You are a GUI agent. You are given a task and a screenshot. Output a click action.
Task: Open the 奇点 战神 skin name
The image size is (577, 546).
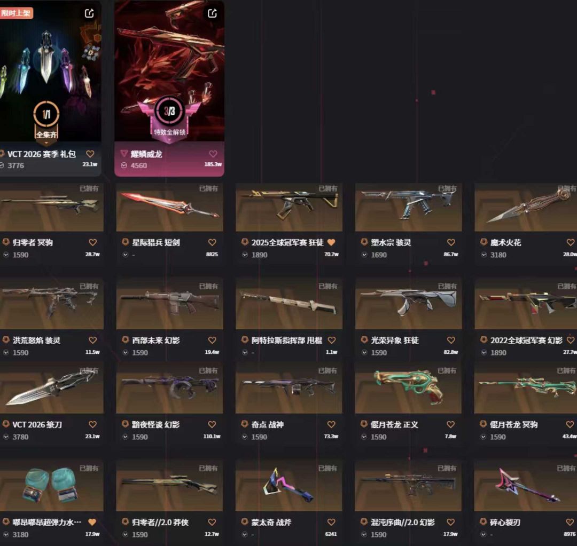pyautogui.click(x=268, y=424)
